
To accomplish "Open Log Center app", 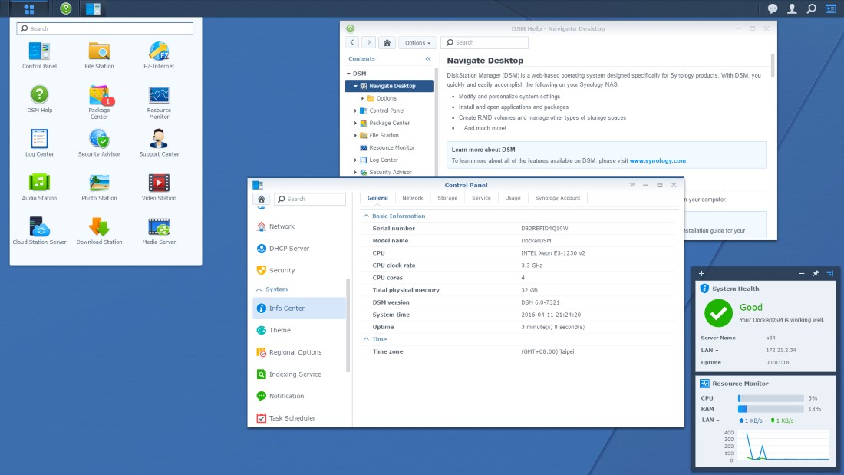I will coord(39,143).
